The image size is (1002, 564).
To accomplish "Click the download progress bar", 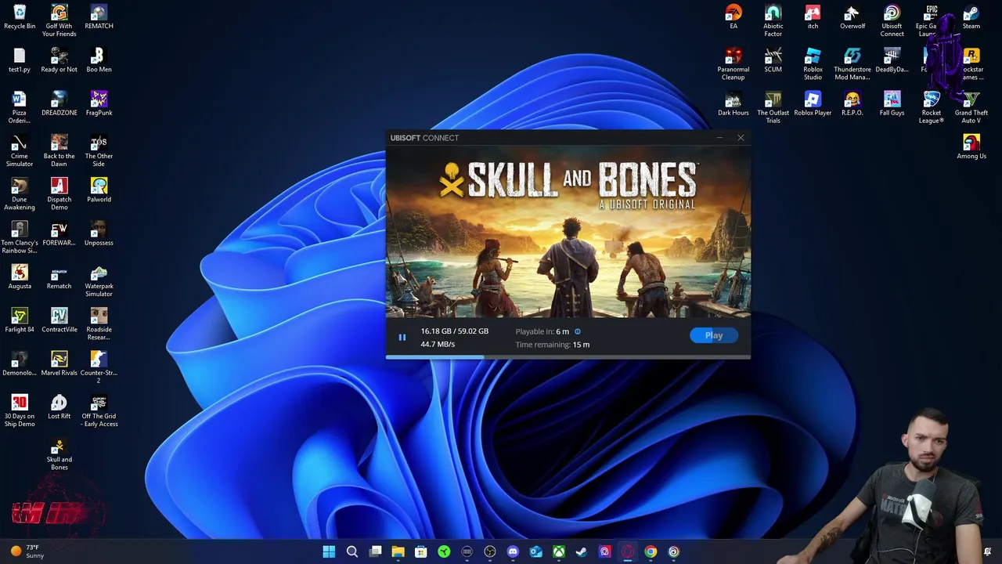I will tap(568, 357).
